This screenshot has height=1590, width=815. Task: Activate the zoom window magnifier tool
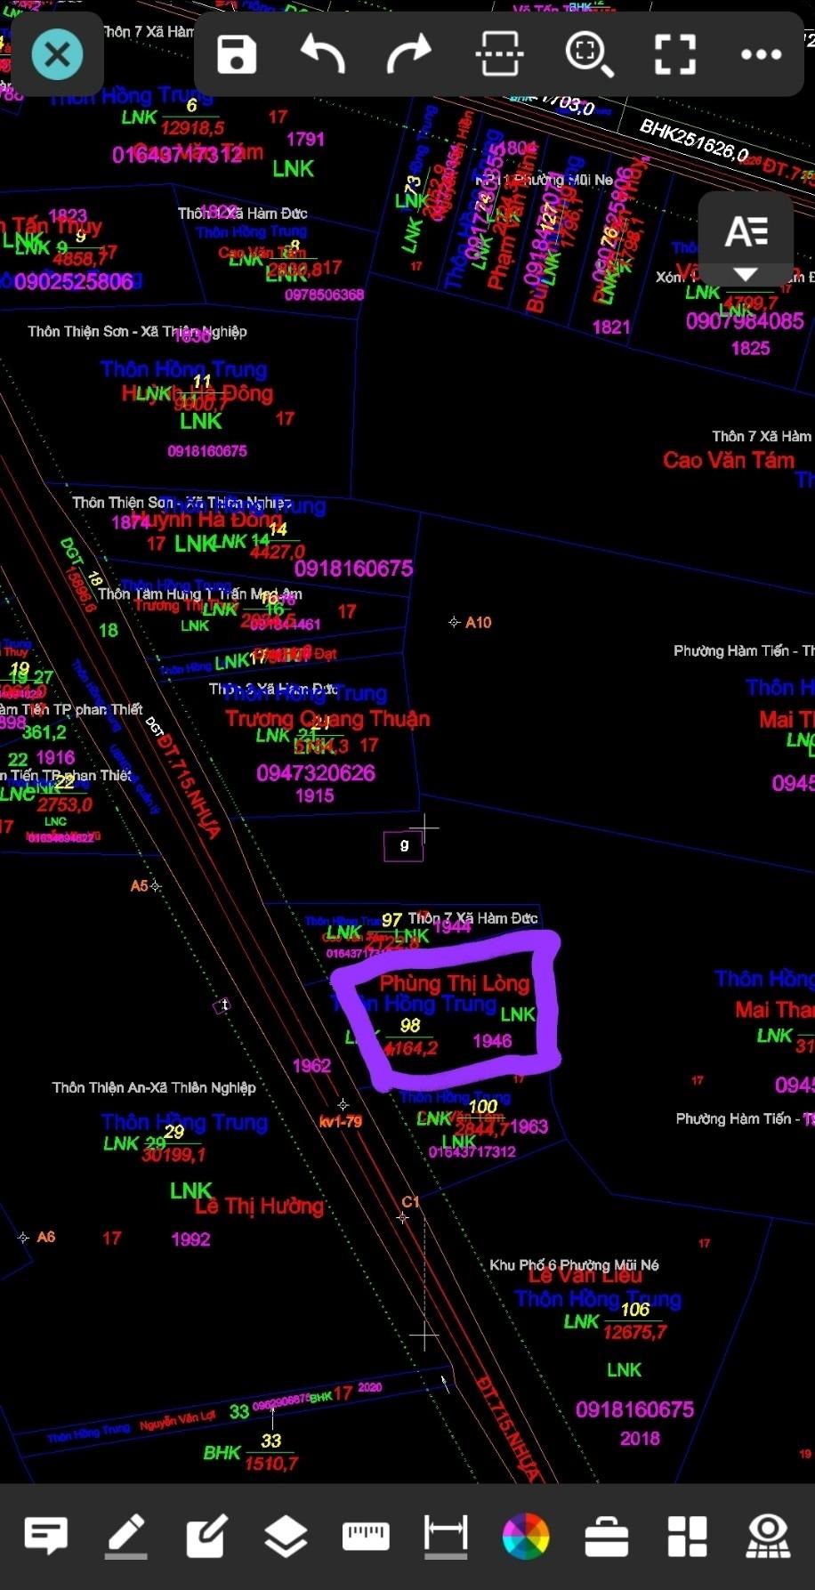pos(588,54)
